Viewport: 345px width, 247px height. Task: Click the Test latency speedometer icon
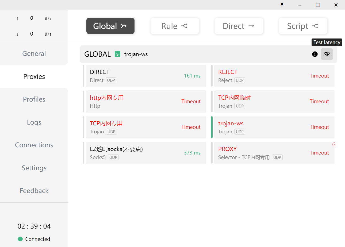click(327, 54)
